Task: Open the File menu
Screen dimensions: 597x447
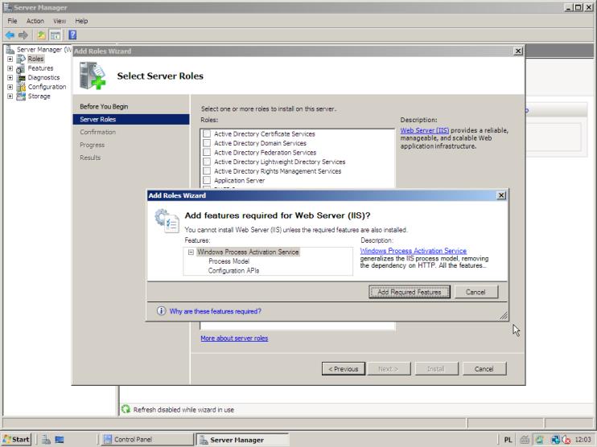Action: (12, 21)
